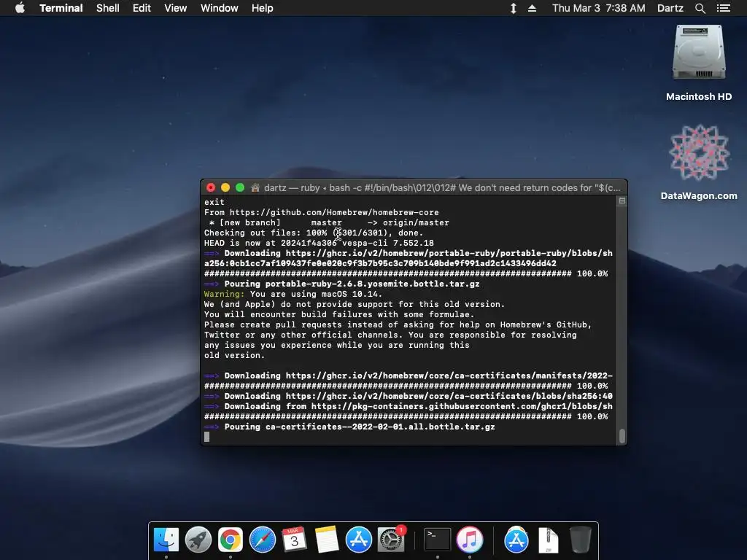Open the zip file in the Dock
747x560 pixels.
[x=549, y=540]
